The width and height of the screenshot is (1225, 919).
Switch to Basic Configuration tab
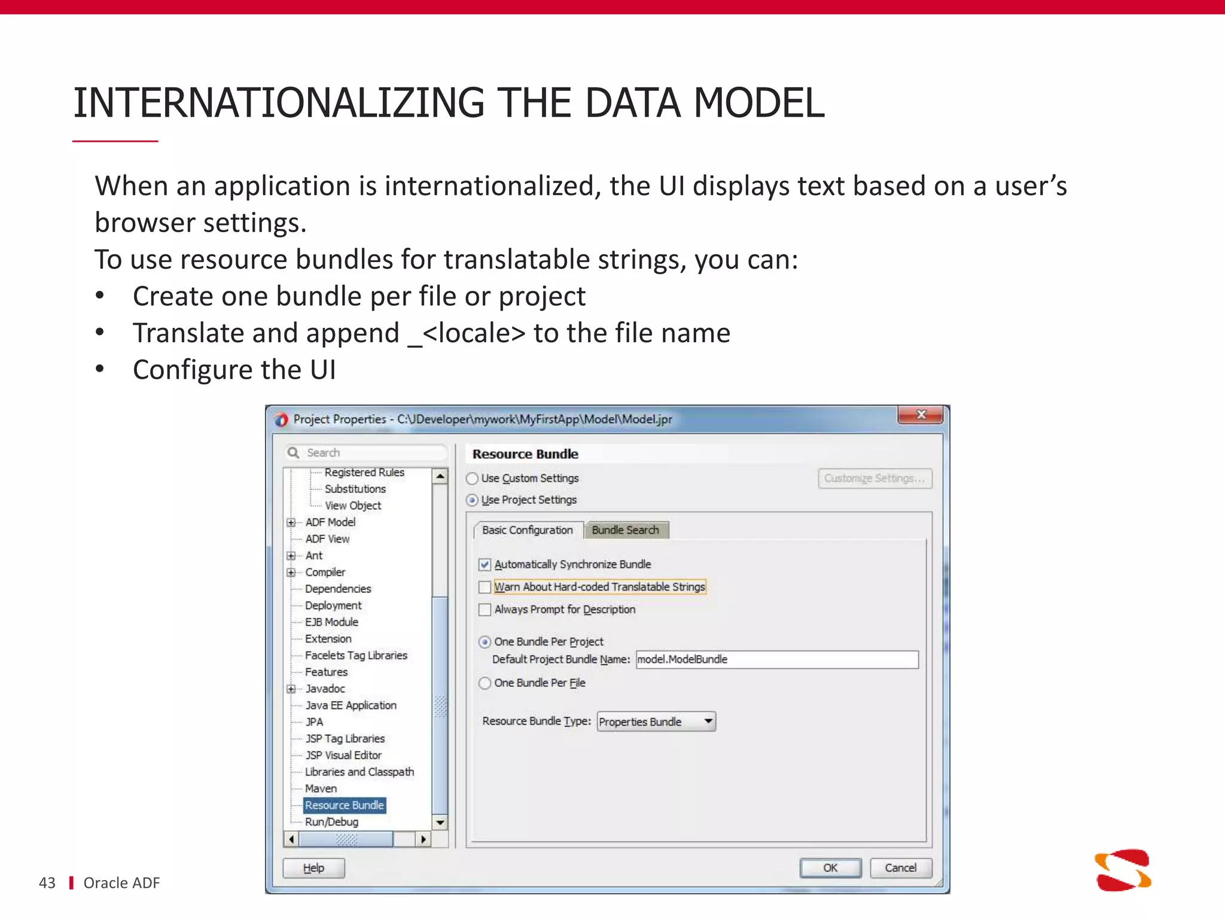[x=528, y=530]
